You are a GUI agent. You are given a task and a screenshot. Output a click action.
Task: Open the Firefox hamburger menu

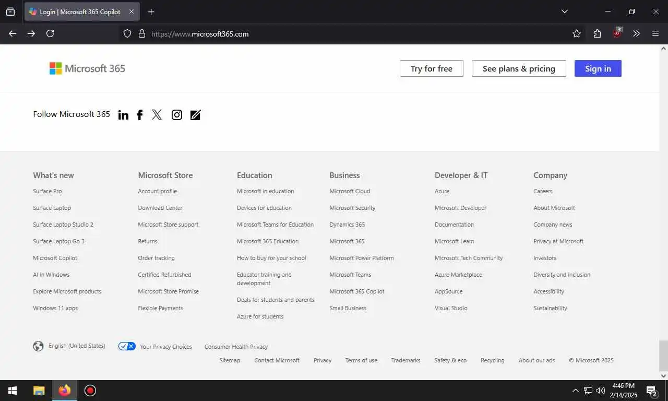point(655,33)
